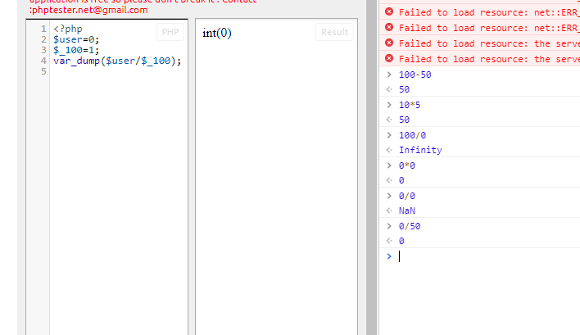
Task: Focus the empty console input line
Action: click(x=483, y=256)
